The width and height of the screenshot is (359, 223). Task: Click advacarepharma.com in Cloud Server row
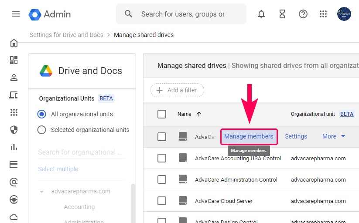tap(318, 201)
